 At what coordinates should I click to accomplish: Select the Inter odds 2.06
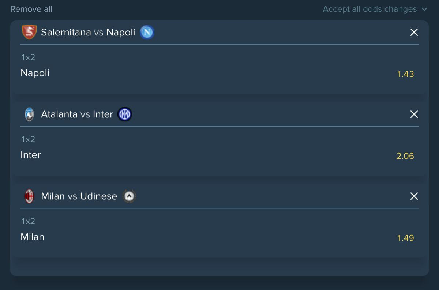click(x=405, y=156)
